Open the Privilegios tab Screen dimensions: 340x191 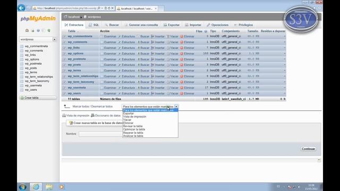243,25
